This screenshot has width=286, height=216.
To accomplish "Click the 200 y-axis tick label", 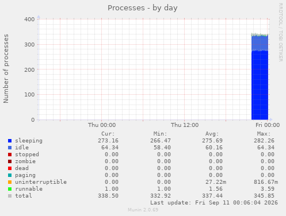I will point(29,70).
